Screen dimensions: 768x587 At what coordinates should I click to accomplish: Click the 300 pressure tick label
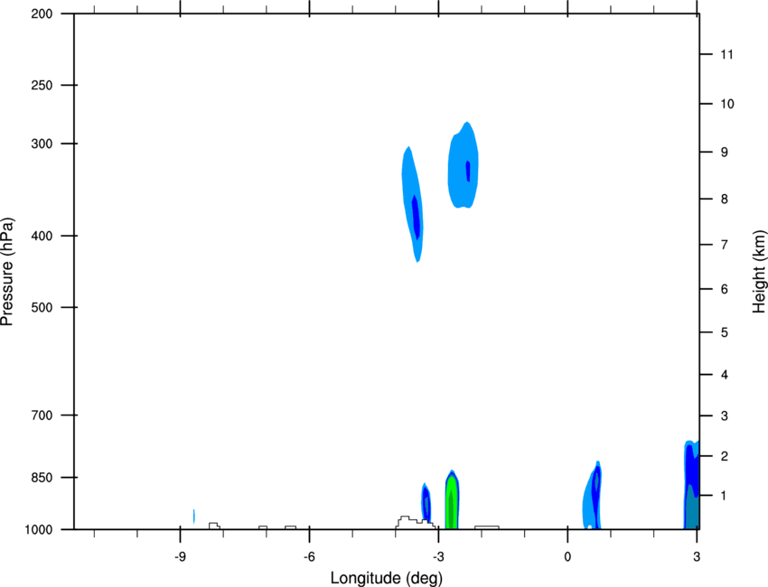42,144
